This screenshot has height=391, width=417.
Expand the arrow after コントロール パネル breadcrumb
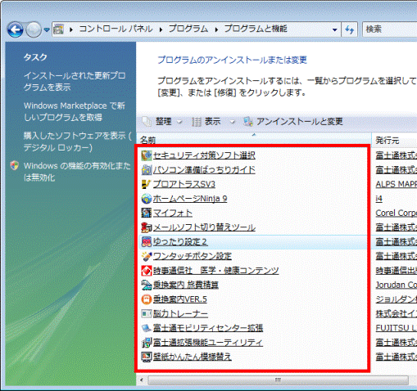161,29
